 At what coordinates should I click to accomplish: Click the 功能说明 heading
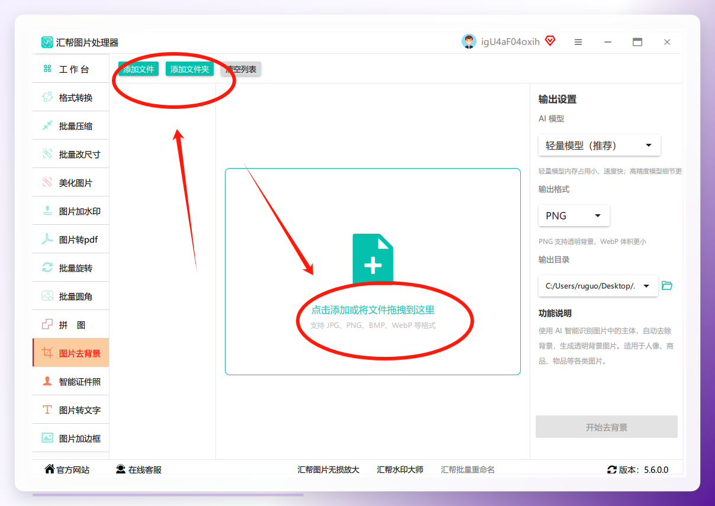[x=555, y=313]
